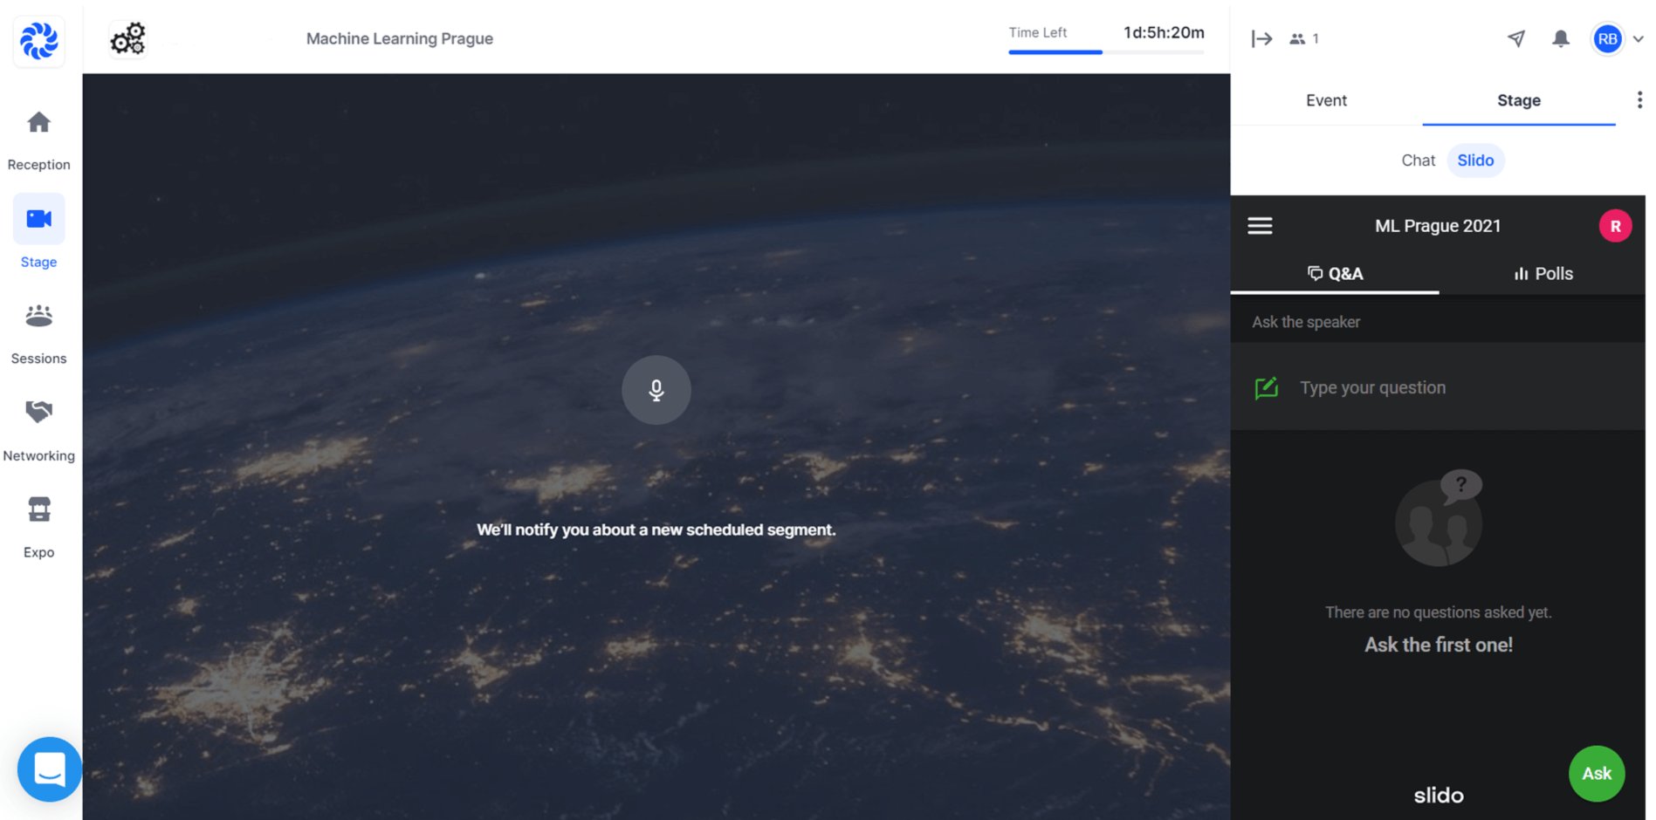This screenshot has width=1656, height=820.
Task: Click the Ask the first one! text
Action: coord(1439,645)
